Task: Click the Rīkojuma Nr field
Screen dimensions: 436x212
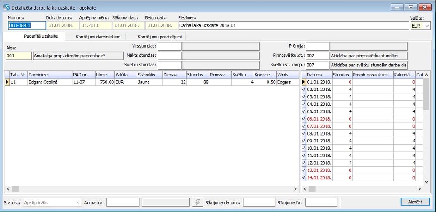Action: tap(321, 202)
